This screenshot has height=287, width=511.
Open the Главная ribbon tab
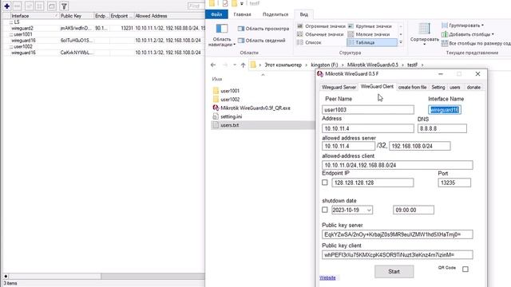pyautogui.click(x=242, y=14)
